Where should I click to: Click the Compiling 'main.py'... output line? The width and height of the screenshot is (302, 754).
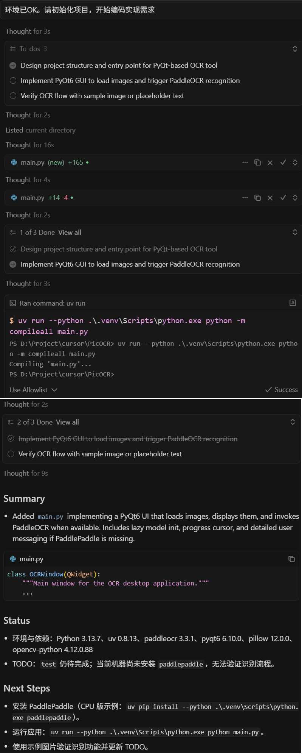coord(50,364)
